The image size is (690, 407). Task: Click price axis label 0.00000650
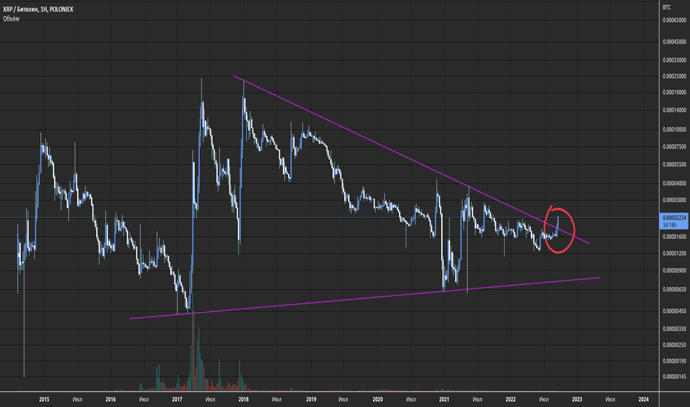(x=674, y=289)
